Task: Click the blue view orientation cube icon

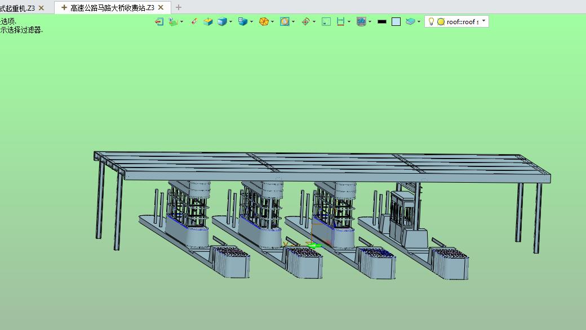Action: click(243, 21)
